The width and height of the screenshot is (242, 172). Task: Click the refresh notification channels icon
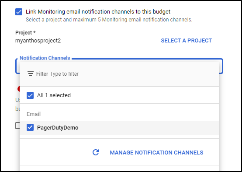[96, 152]
